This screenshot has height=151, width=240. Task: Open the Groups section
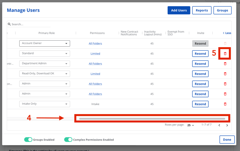coord(222,10)
